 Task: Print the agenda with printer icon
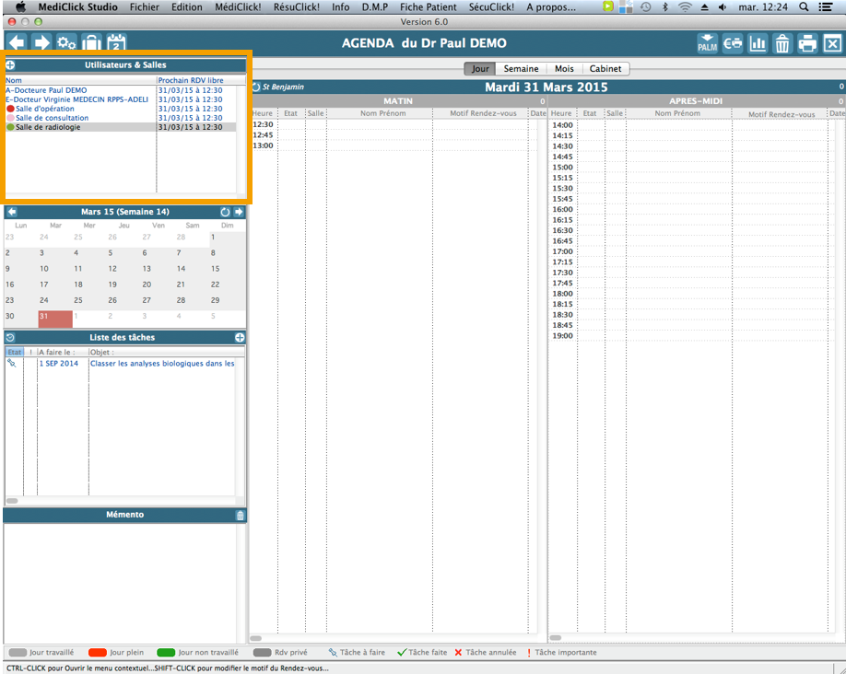pos(807,43)
